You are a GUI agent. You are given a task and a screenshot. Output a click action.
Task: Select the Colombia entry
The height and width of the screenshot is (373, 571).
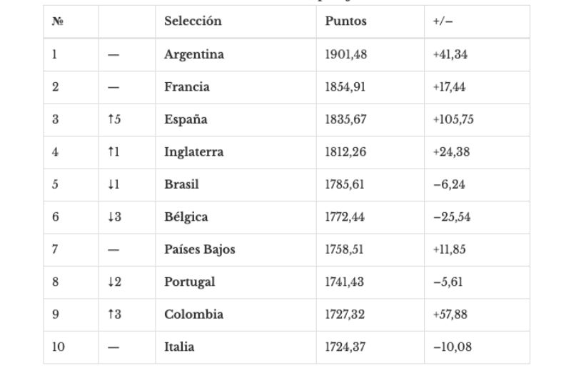[193, 314]
